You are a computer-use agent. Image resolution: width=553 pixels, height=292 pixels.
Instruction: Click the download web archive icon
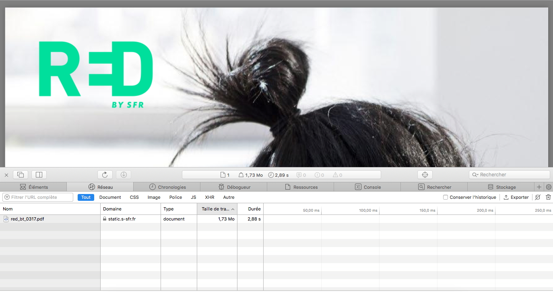coord(124,175)
